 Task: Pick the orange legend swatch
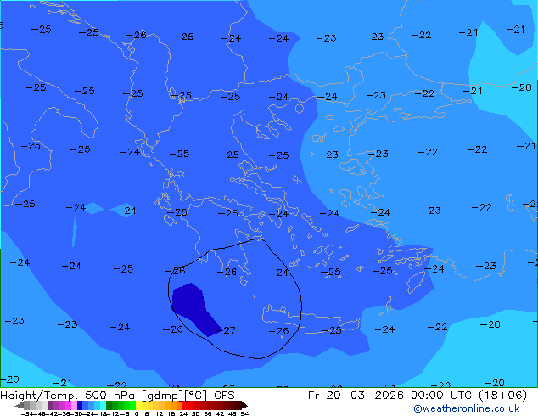point(174,405)
